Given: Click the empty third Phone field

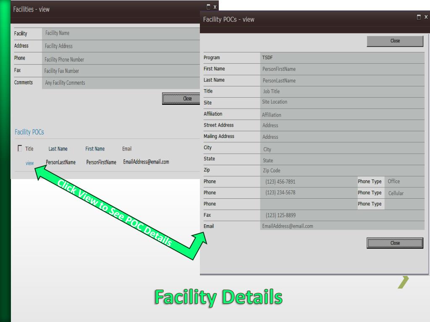Looking at the screenshot, I should [309, 204].
